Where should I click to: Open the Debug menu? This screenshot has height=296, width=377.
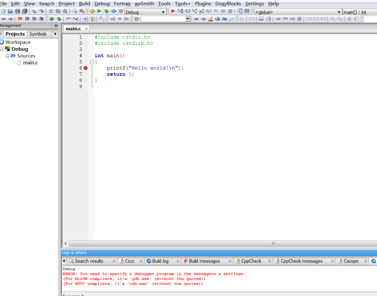click(102, 4)
